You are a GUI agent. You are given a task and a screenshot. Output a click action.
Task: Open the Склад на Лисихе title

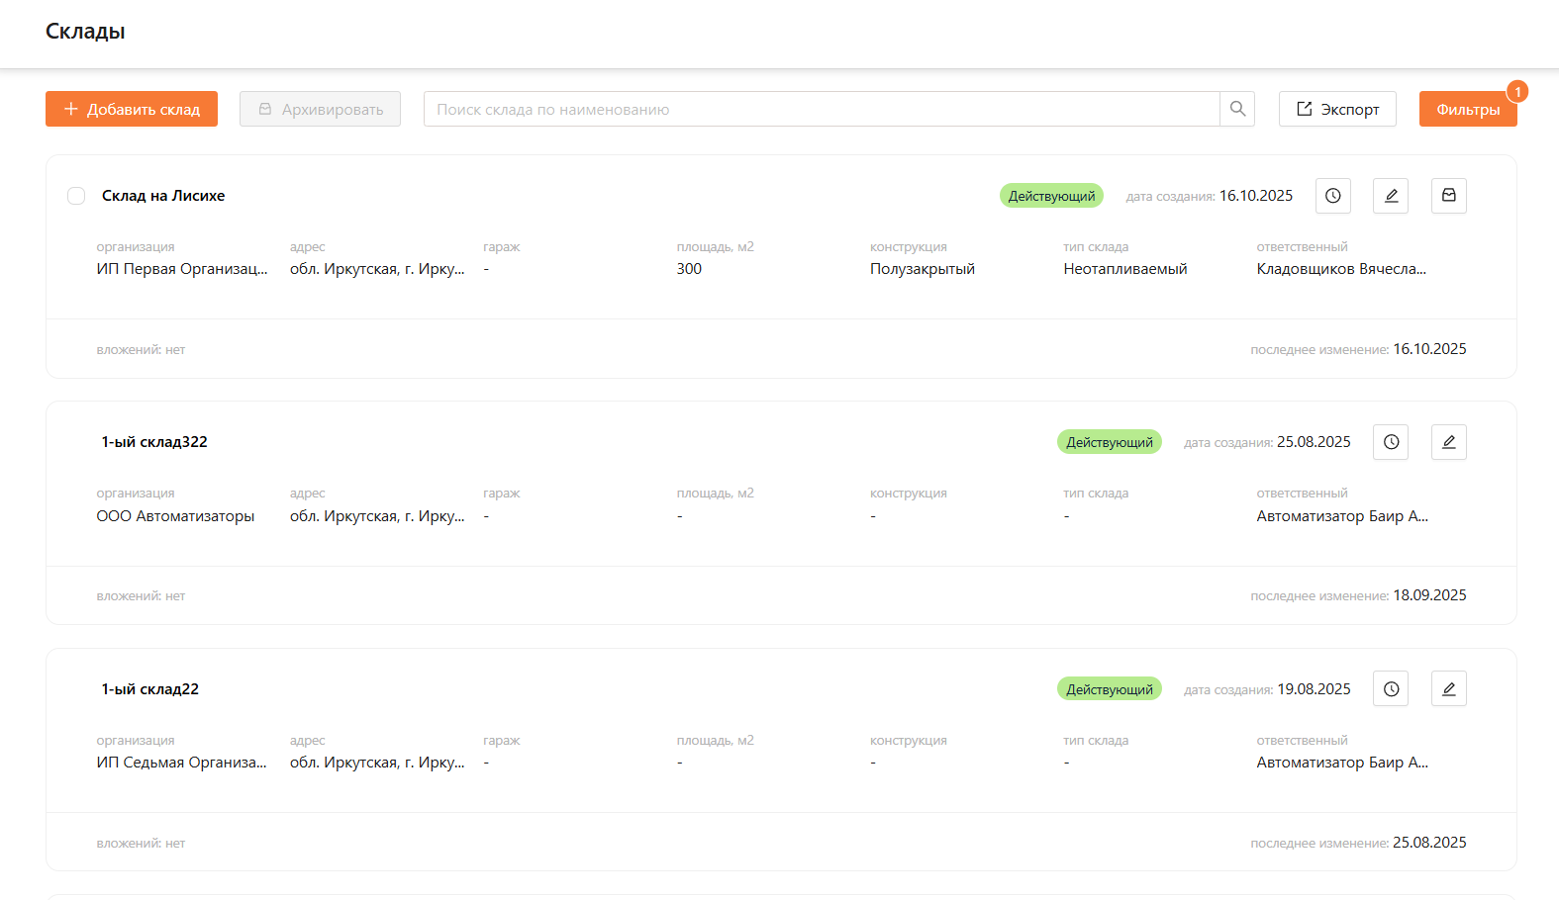point(163,196)
